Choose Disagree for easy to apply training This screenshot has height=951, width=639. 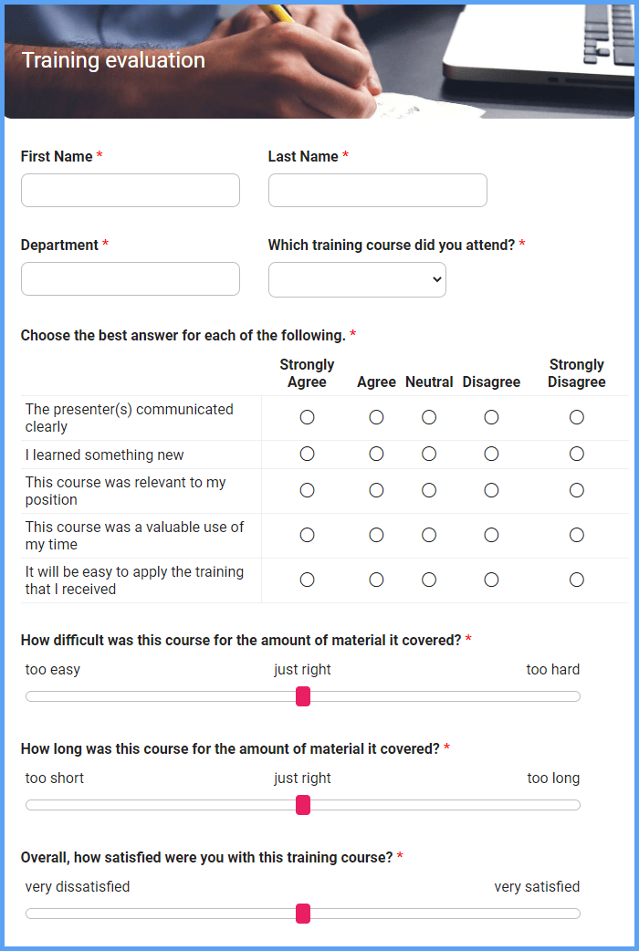pyautogui.click(x=491, y=580)
